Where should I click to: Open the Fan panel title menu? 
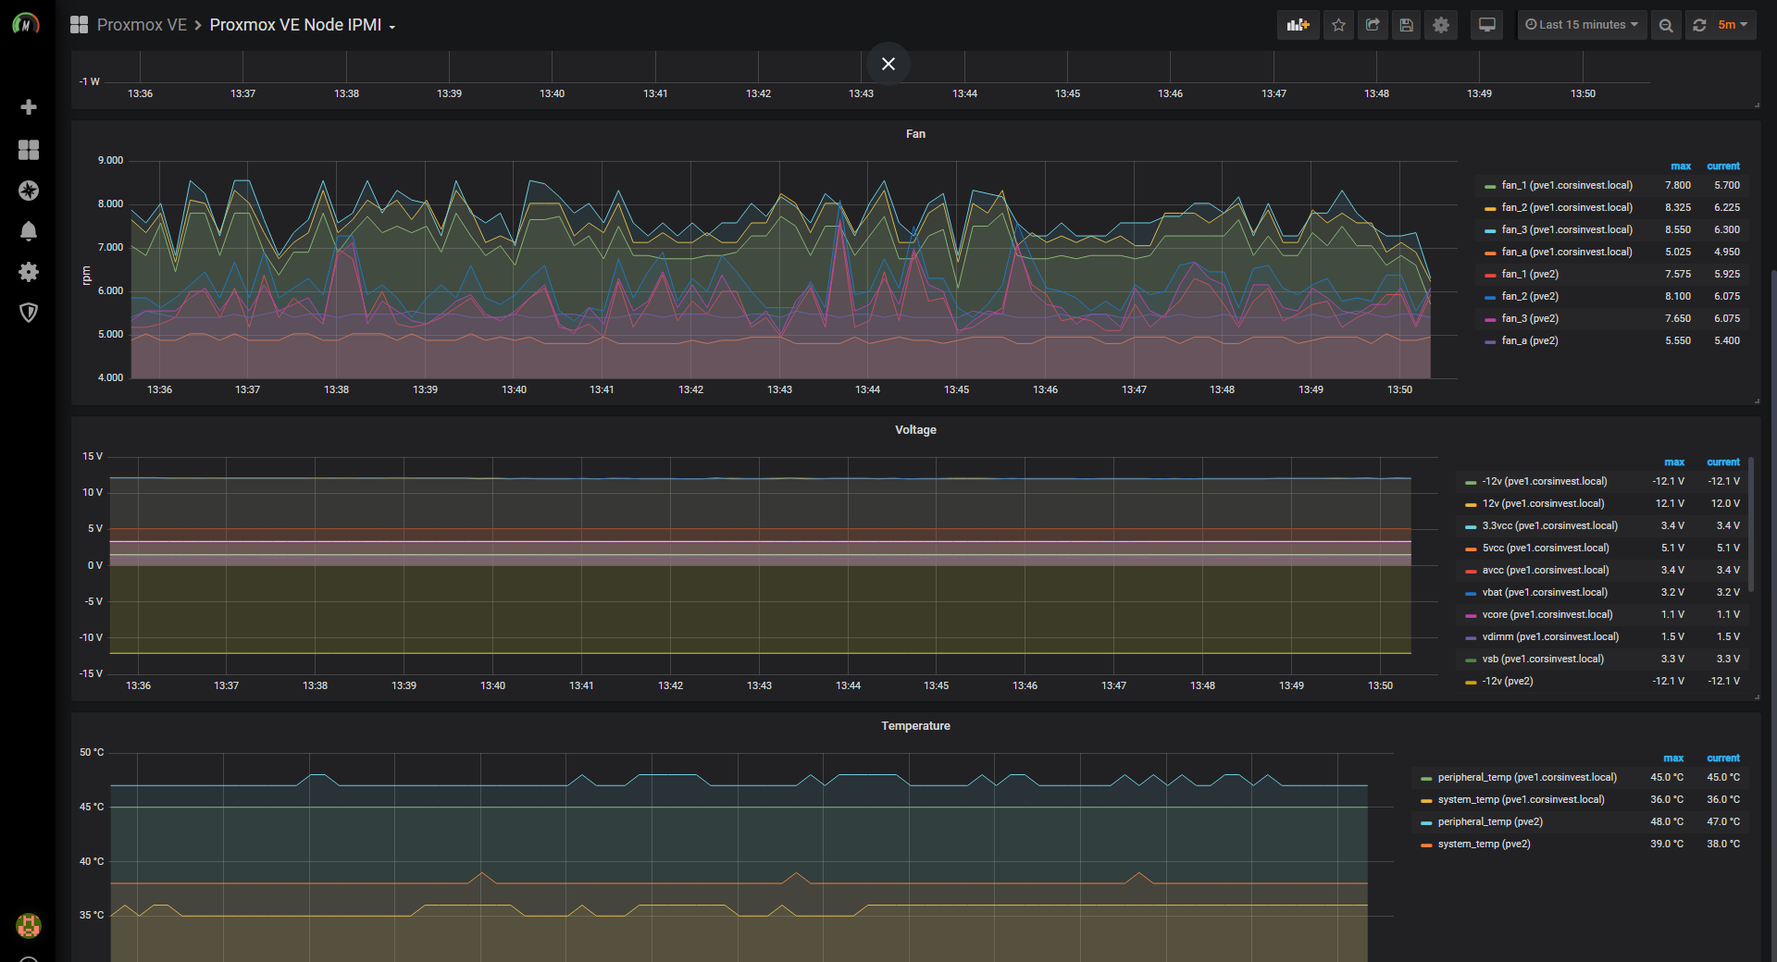(915, 134)
